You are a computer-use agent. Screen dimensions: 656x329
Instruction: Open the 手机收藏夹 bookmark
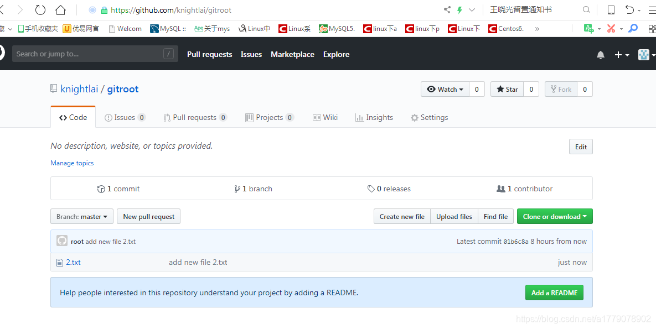click(38, 28)
